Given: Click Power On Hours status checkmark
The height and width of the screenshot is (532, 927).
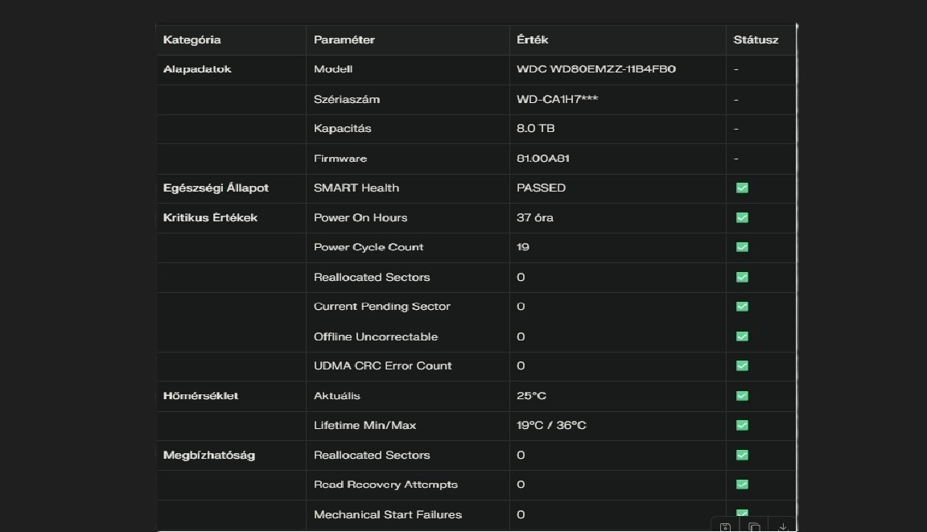Looking at the screenshot, I should point(742,217).
